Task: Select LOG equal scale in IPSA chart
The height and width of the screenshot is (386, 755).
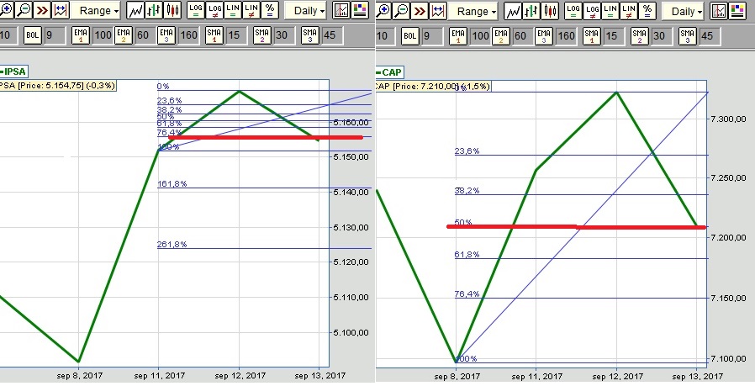Action: click(196, 10)
